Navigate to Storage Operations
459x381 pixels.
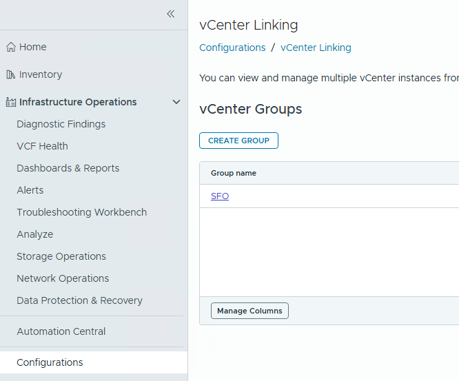click(x=61, y=256)
